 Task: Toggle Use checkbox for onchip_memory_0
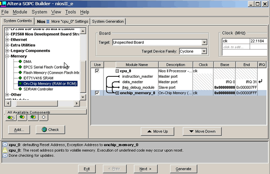[97, 93]
